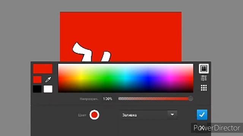This screenshot has height=136, width=243.
Task: Open the color swatches grid view
Action: [204, 88]
